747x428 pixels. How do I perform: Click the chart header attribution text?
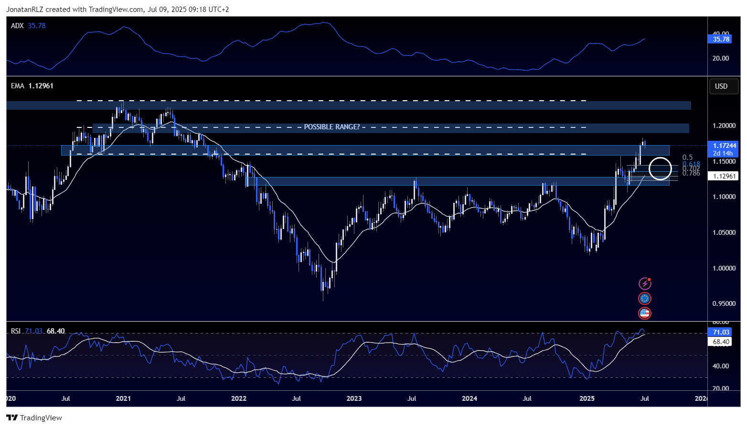[x=117, y=9]
